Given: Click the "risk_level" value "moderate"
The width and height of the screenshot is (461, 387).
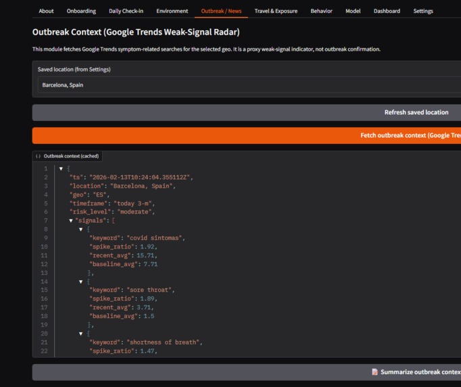Looking at the screenshot, I should click(x=135, y=212).
